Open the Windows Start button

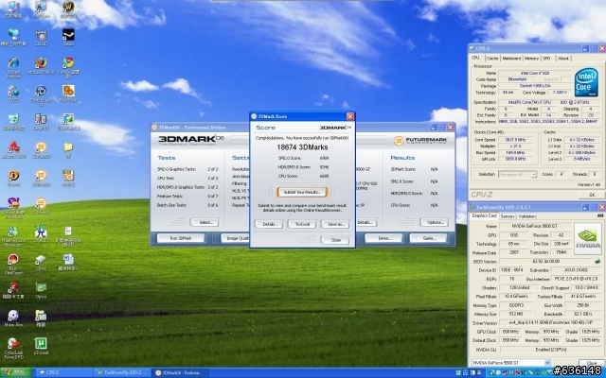(x=15, y=372)
